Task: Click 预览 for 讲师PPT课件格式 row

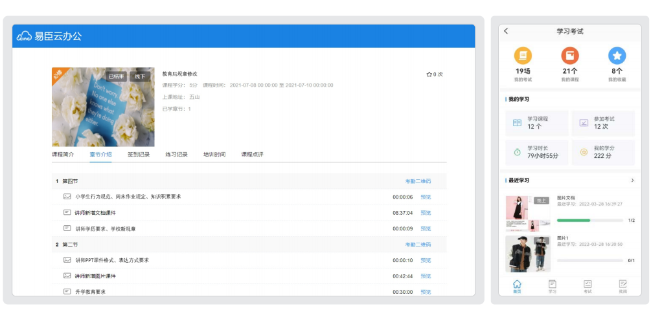Action: (426, 261)
